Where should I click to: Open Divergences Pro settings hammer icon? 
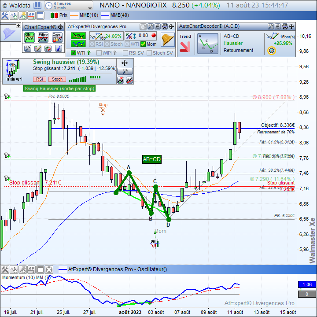click(x=151, y=26)
